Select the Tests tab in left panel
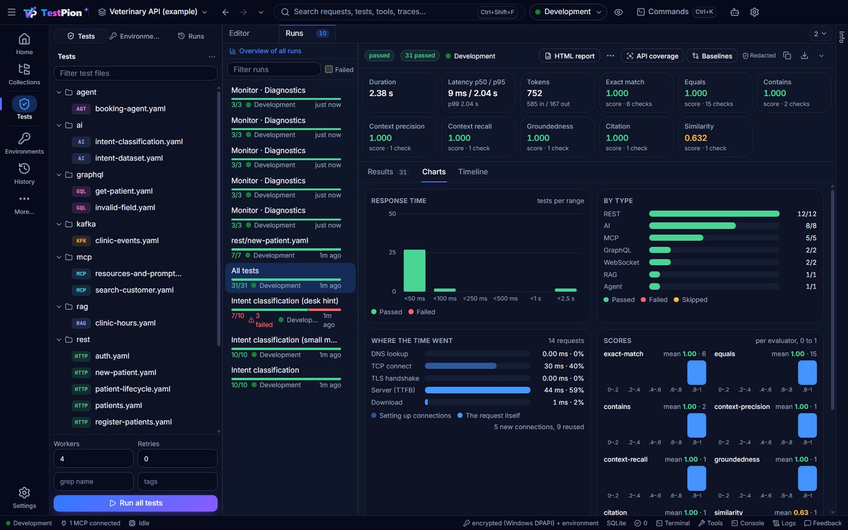This screenshot has width=848, height=530. [81, 36]
